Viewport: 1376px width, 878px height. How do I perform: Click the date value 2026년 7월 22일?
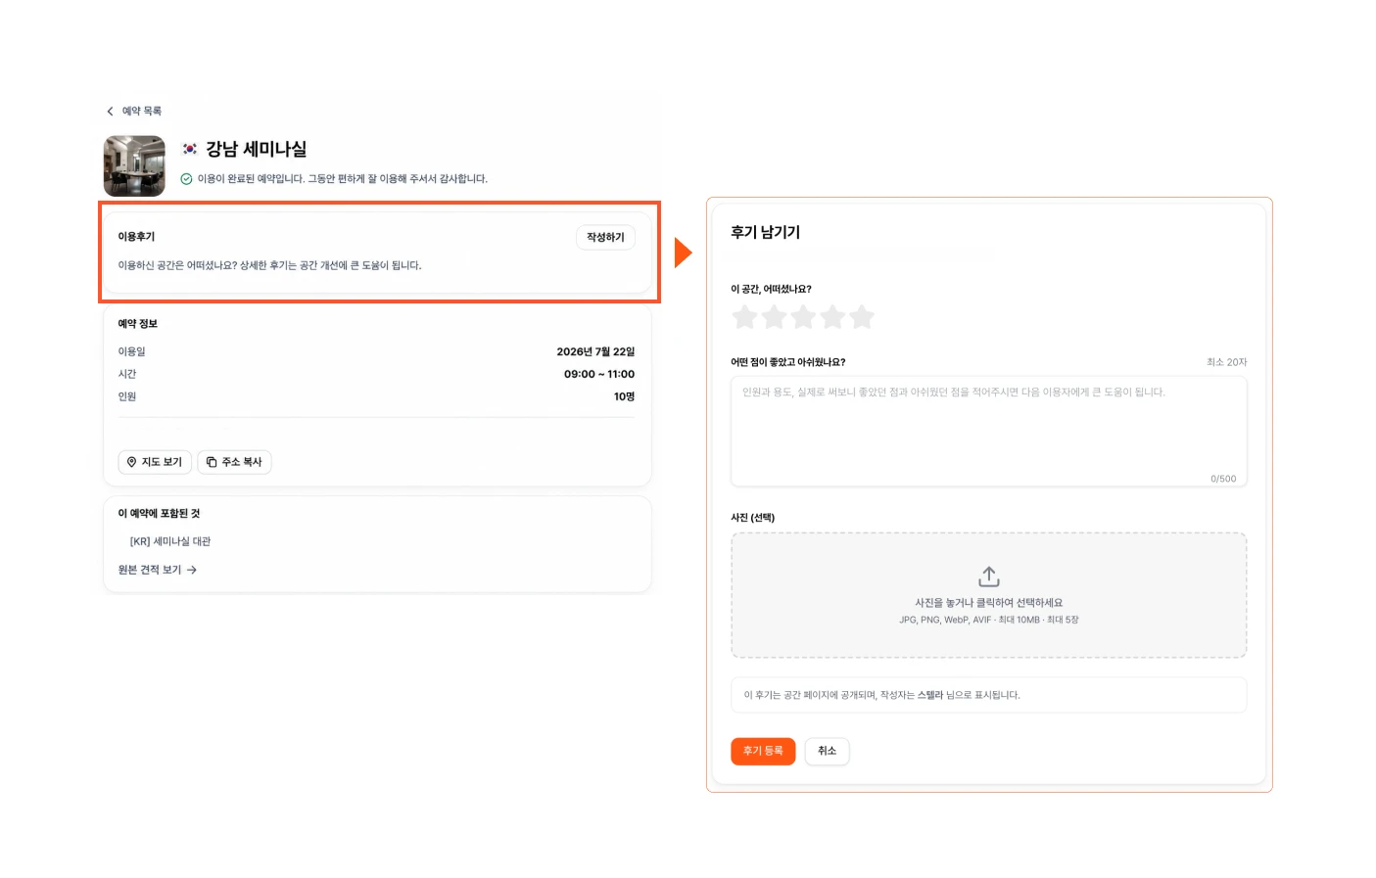(595, 352)
